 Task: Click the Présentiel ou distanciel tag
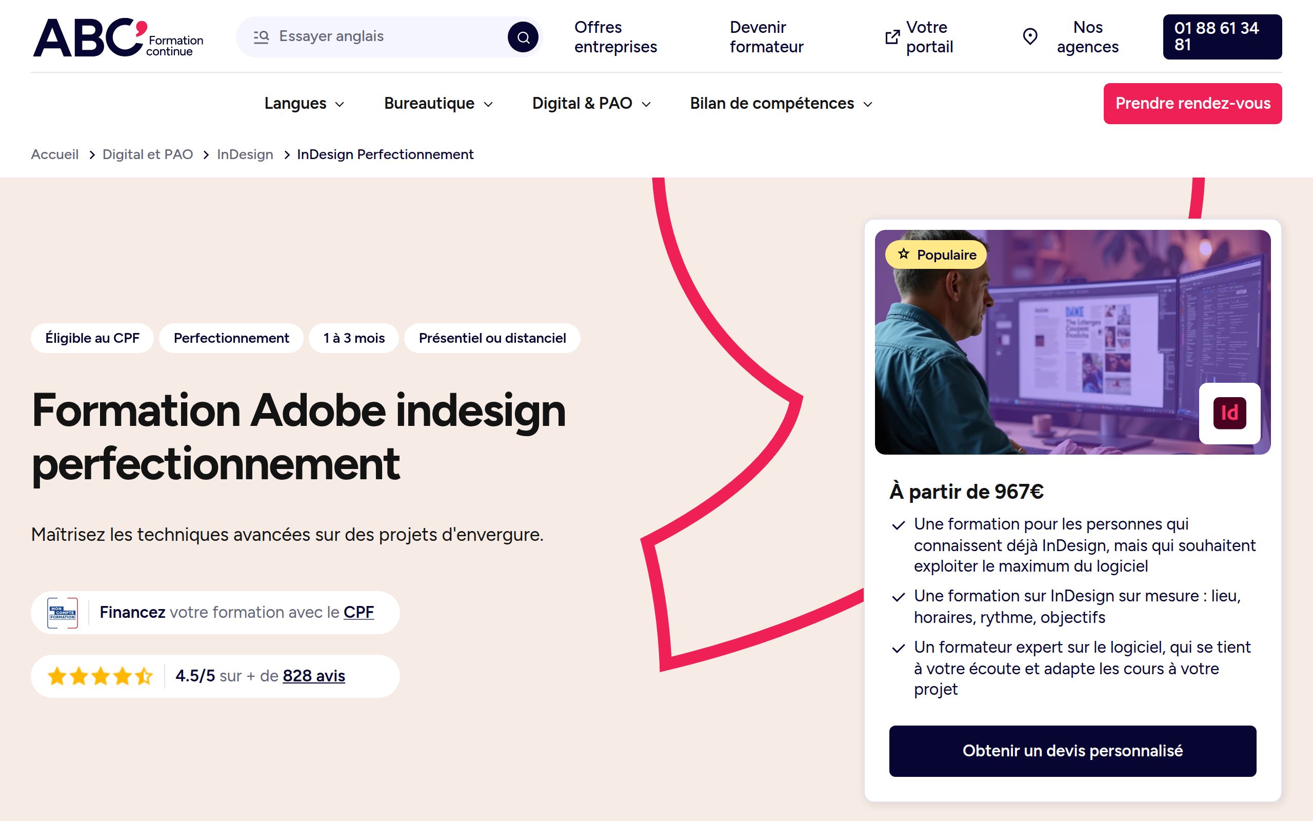pyautogui.click(x=492, y=338)
